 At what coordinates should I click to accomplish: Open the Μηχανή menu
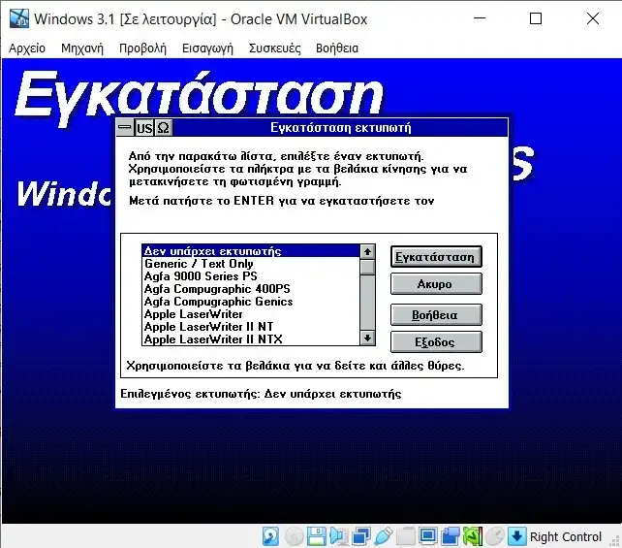coord(82,48)
